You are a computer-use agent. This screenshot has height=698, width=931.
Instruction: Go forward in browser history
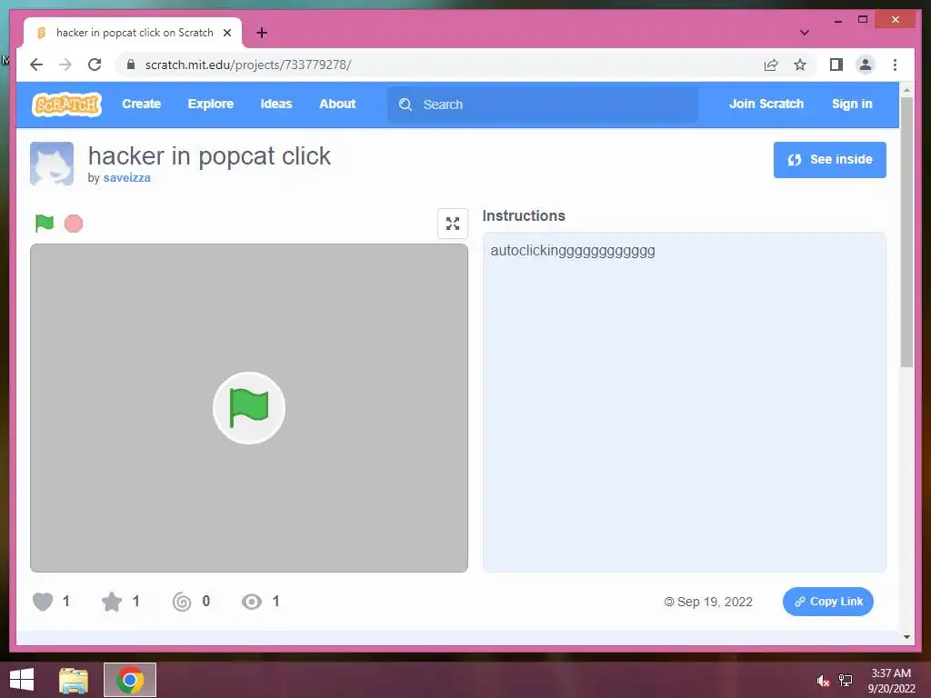tap(65, 65)
